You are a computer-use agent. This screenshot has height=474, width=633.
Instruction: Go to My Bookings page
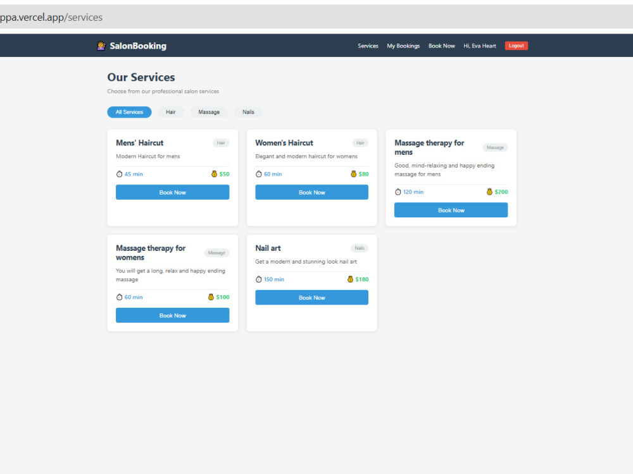(403, 46)
